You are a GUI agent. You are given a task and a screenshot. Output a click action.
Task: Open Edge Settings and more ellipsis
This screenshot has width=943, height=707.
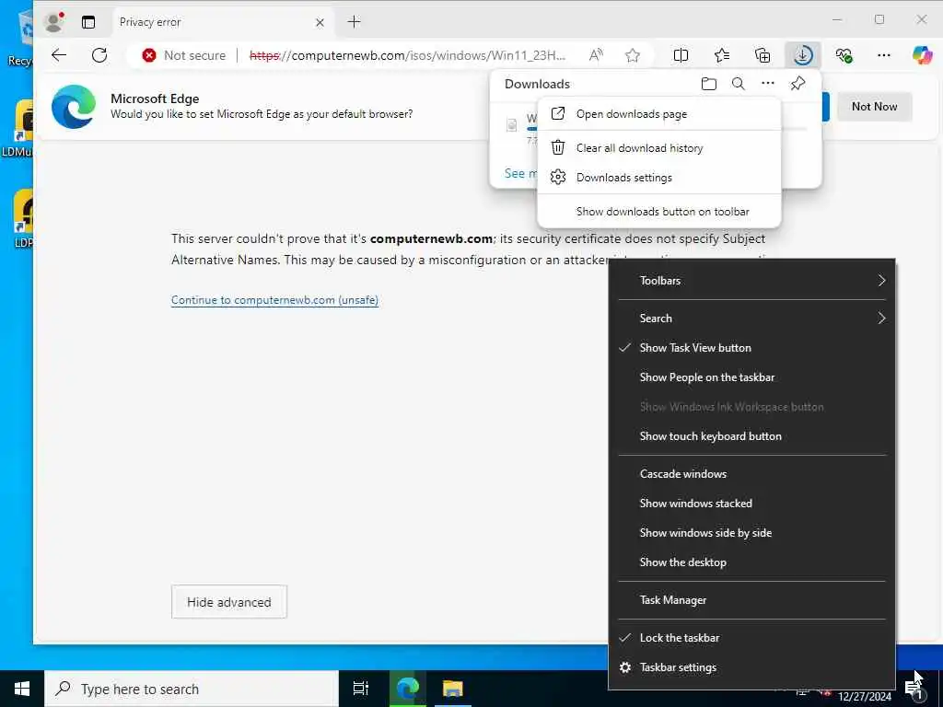[883, 55]
